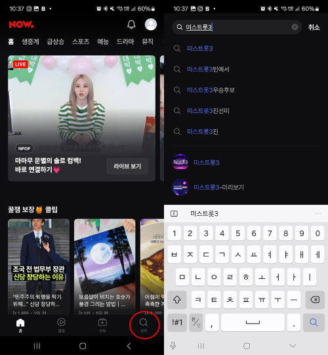Tap the 라이브 보기 button
The image size is (328, 355).
[127, 166]
